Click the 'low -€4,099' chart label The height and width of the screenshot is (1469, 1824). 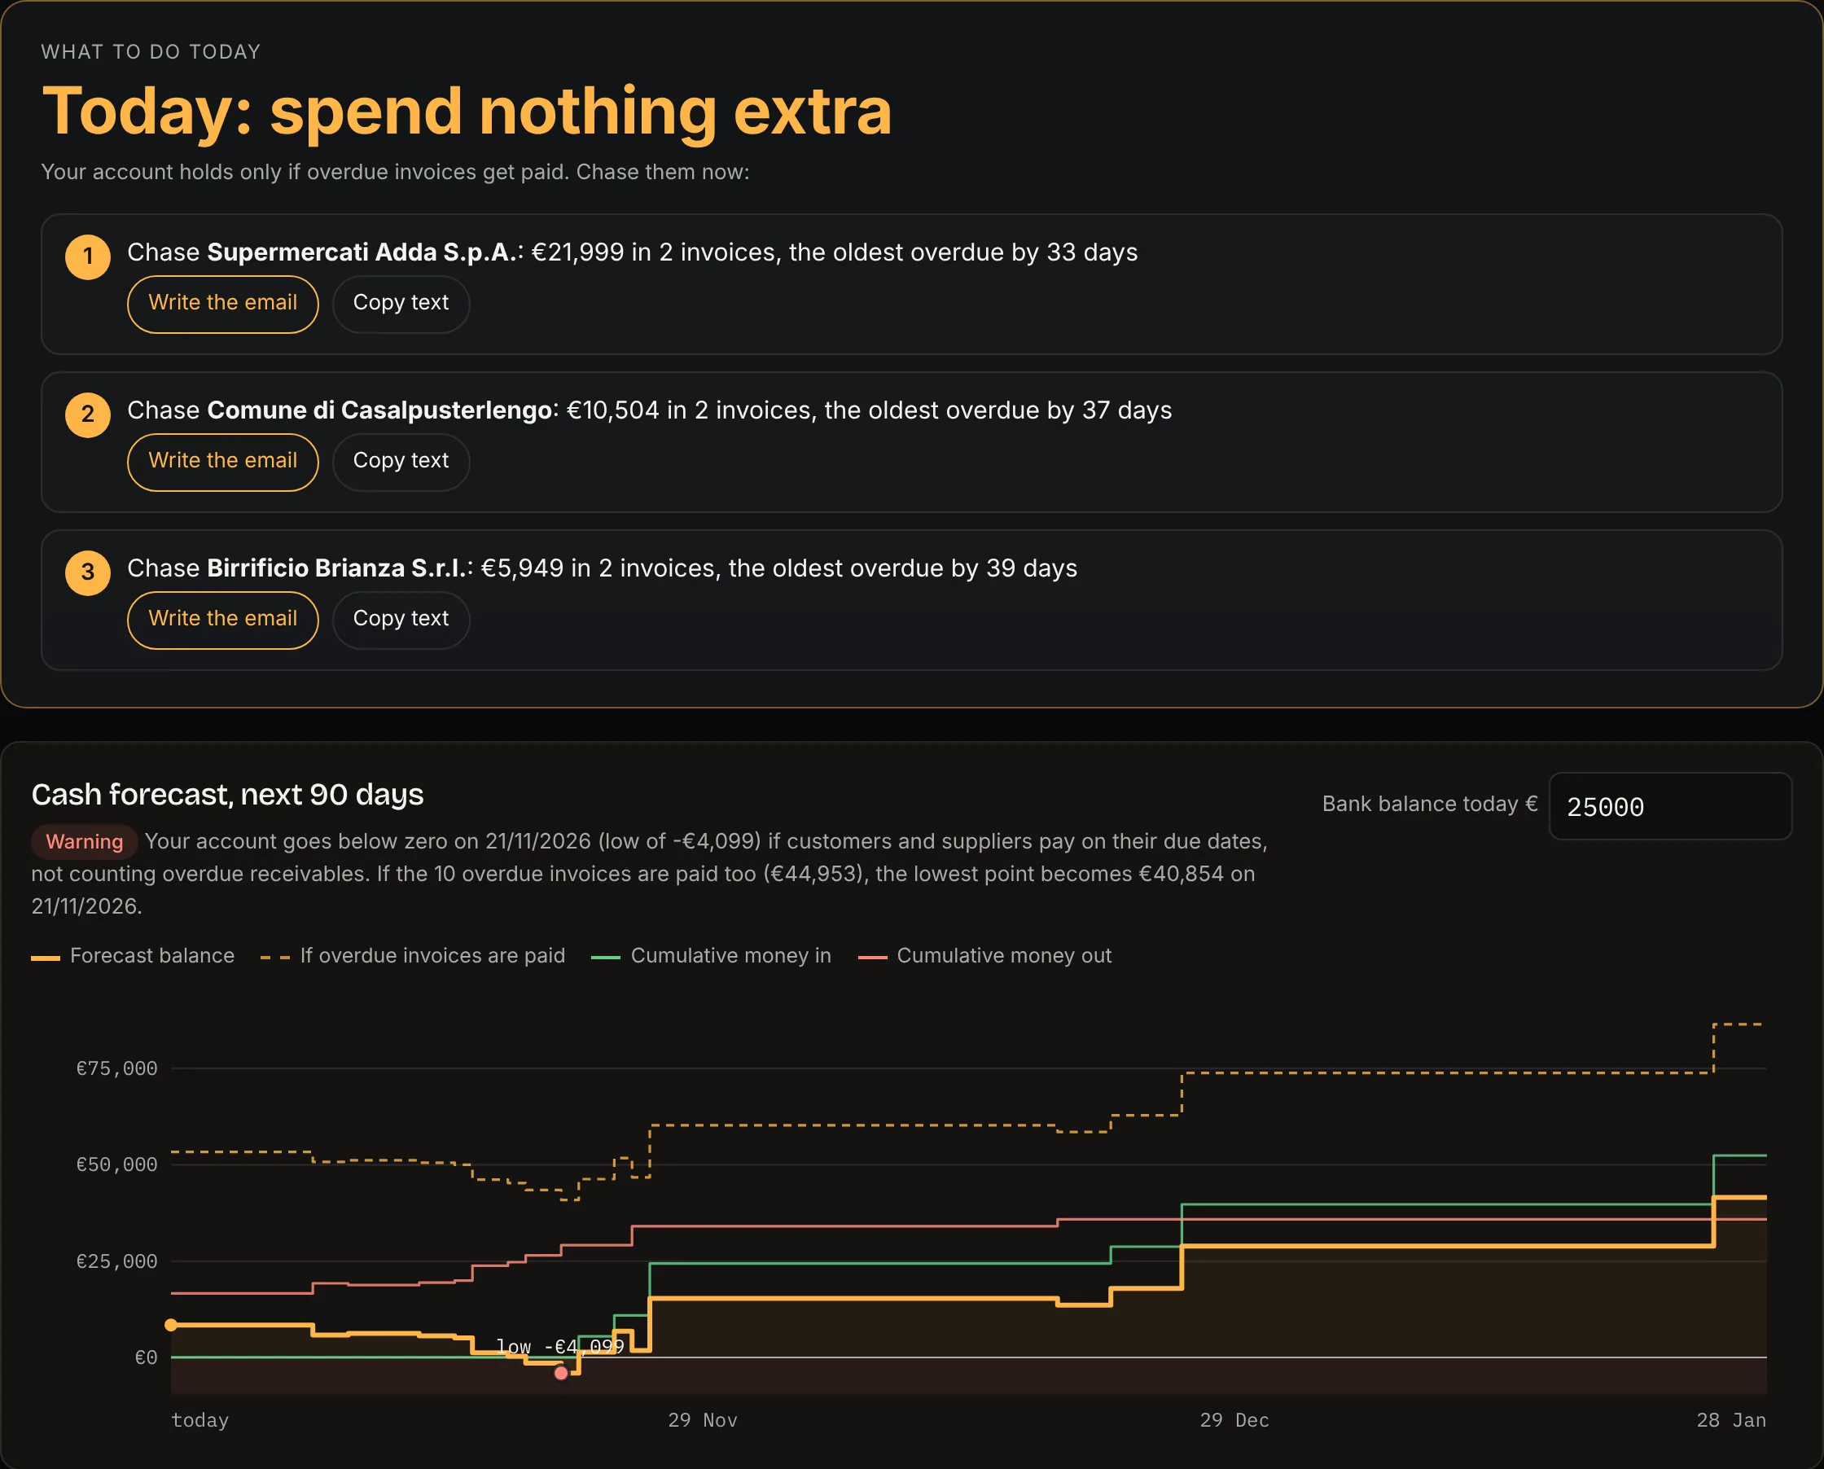[560, 1345]
